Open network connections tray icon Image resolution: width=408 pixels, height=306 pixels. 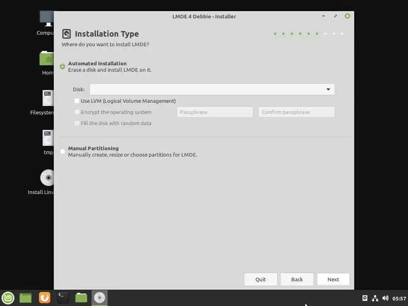pyautogui.click(x=375, y=298)
